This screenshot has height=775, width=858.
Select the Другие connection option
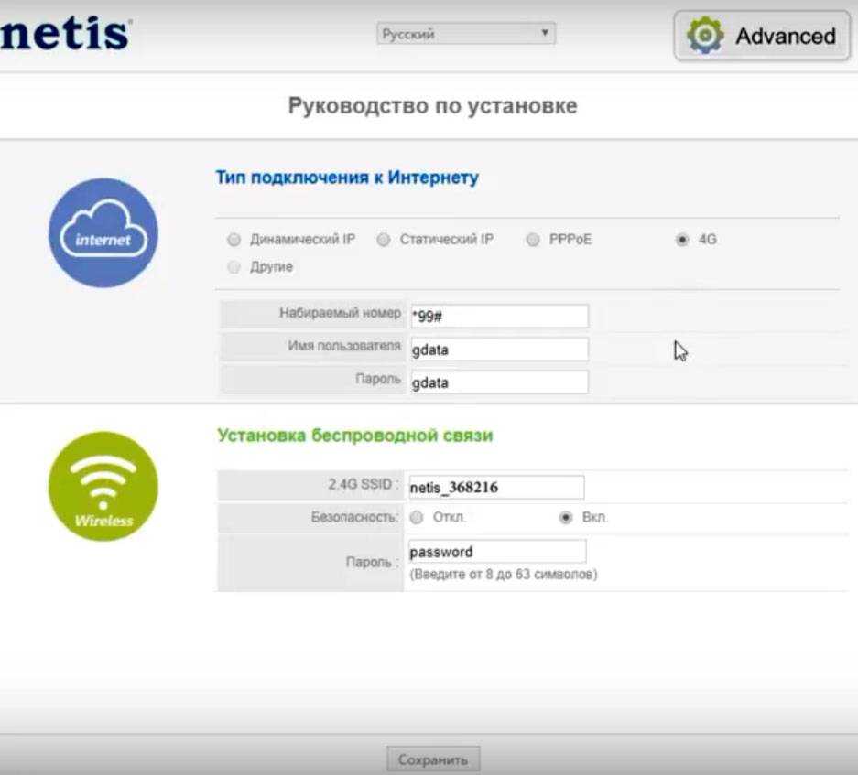(234, 267)
